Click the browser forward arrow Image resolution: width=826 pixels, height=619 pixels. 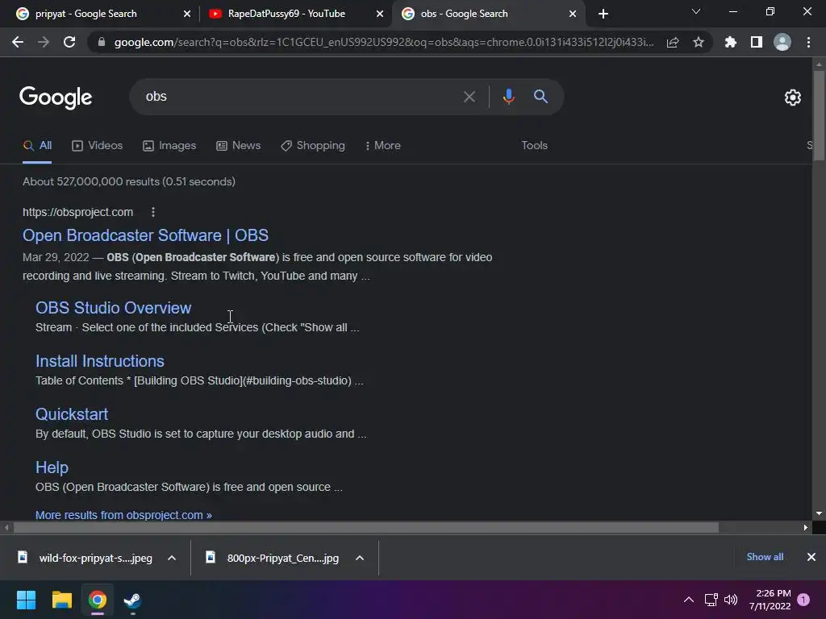(x=44, y=42)
